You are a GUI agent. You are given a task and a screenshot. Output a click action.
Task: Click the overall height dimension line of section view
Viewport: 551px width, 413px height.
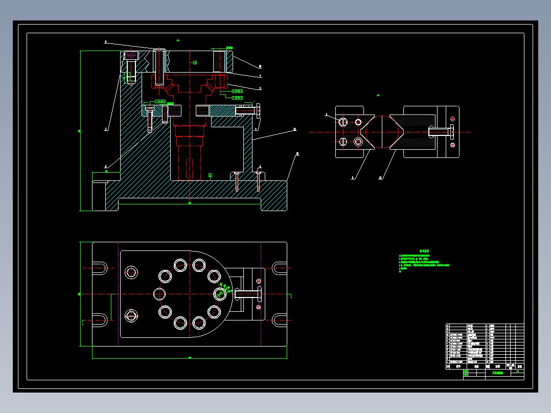click(80, 131)
